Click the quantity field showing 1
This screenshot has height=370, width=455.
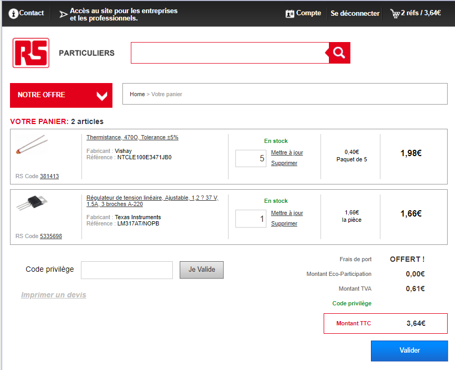(x=251, y=219)
